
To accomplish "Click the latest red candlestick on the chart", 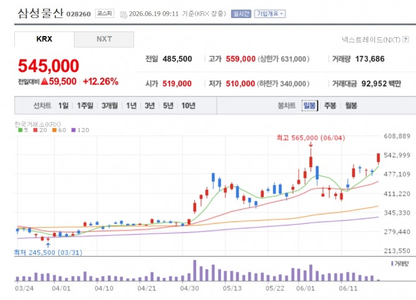I will click(x=378, y=158).
